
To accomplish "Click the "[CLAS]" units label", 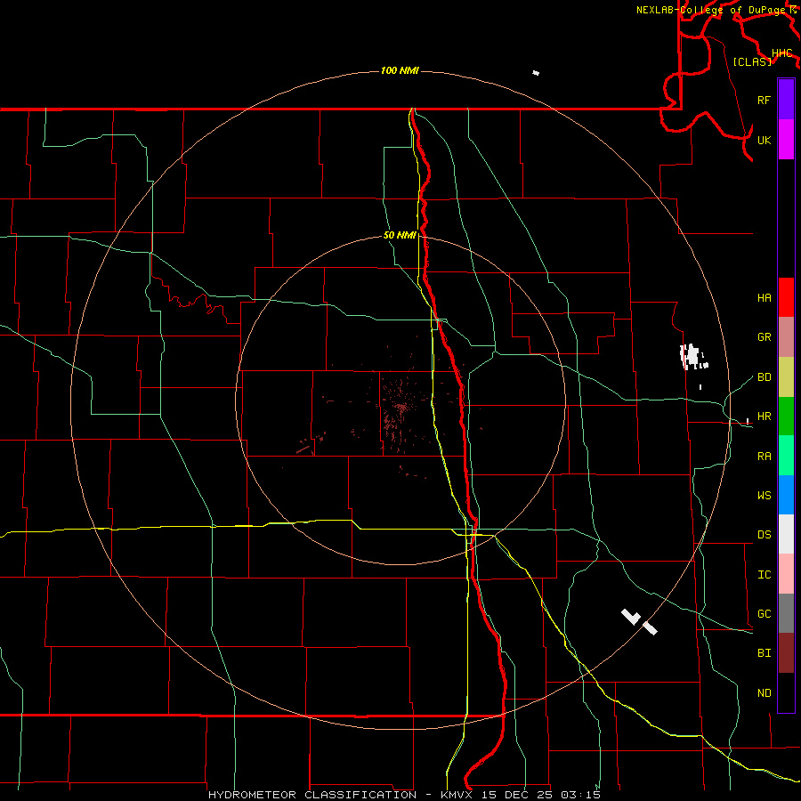I will [x=752, y=61].
